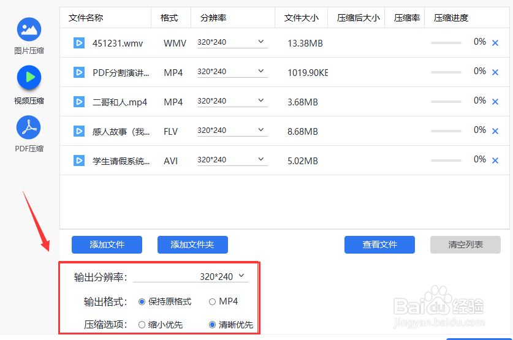Remove 451231.wmv with its X icon
The image size is (513, 340).
495,43
